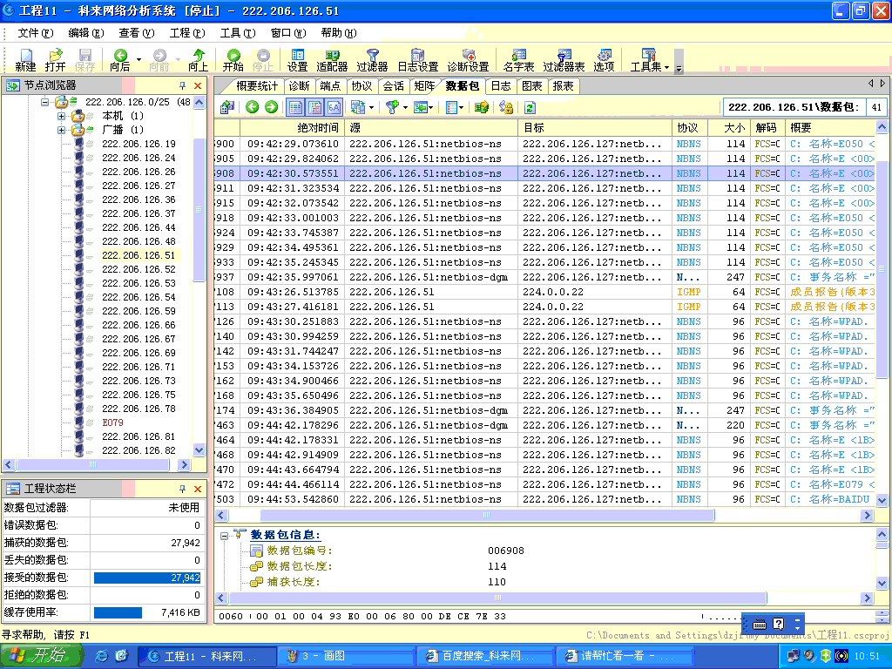Start capture with the 开始 icon

tap(233, 59)
